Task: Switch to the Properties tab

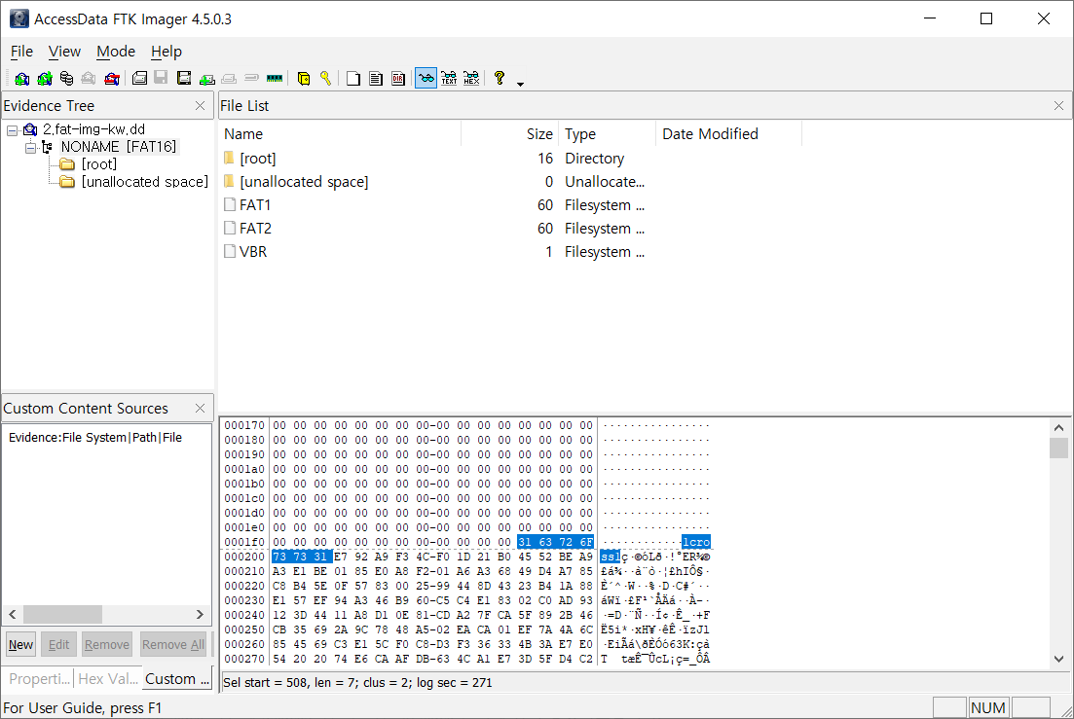Action: point(39,679)
